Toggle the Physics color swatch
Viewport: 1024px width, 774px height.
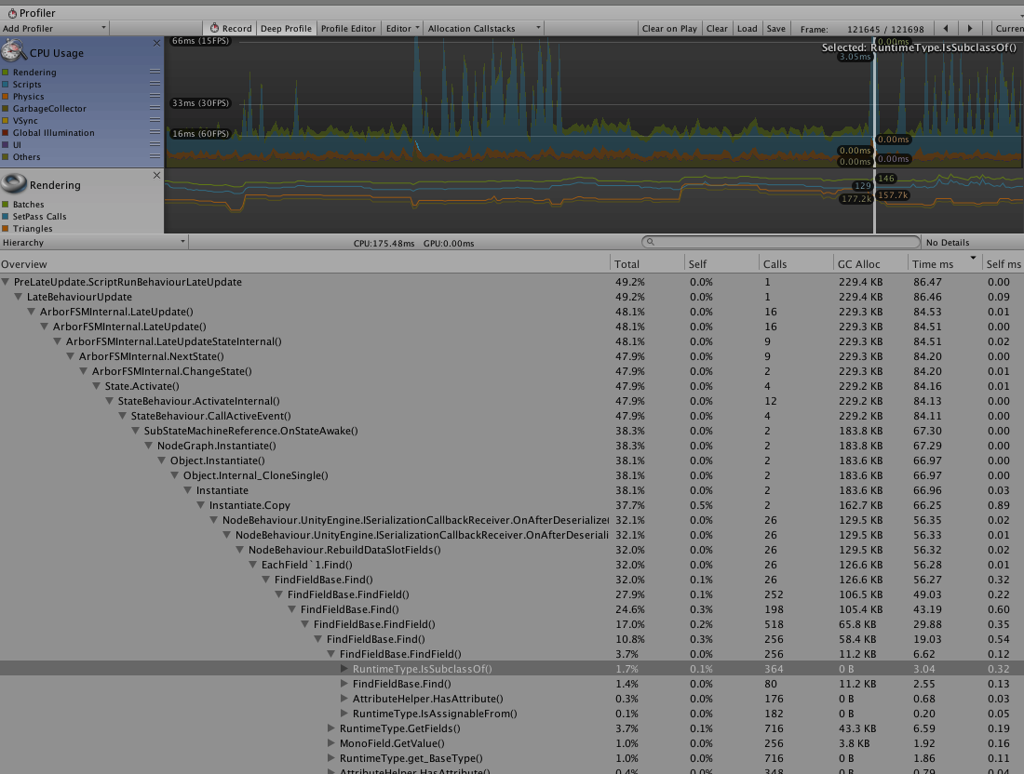(6, 97)
